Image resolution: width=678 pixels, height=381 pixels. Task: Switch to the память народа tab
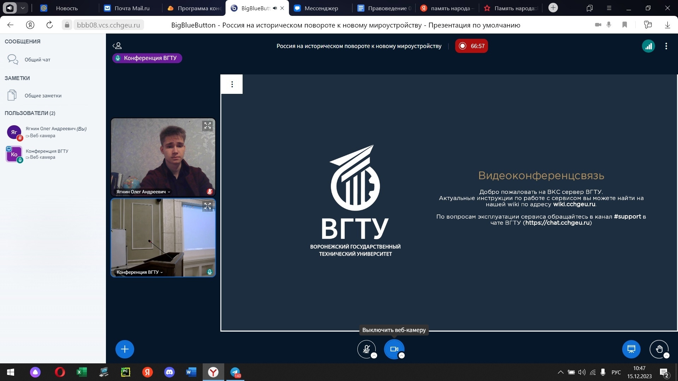coord(447,8)
